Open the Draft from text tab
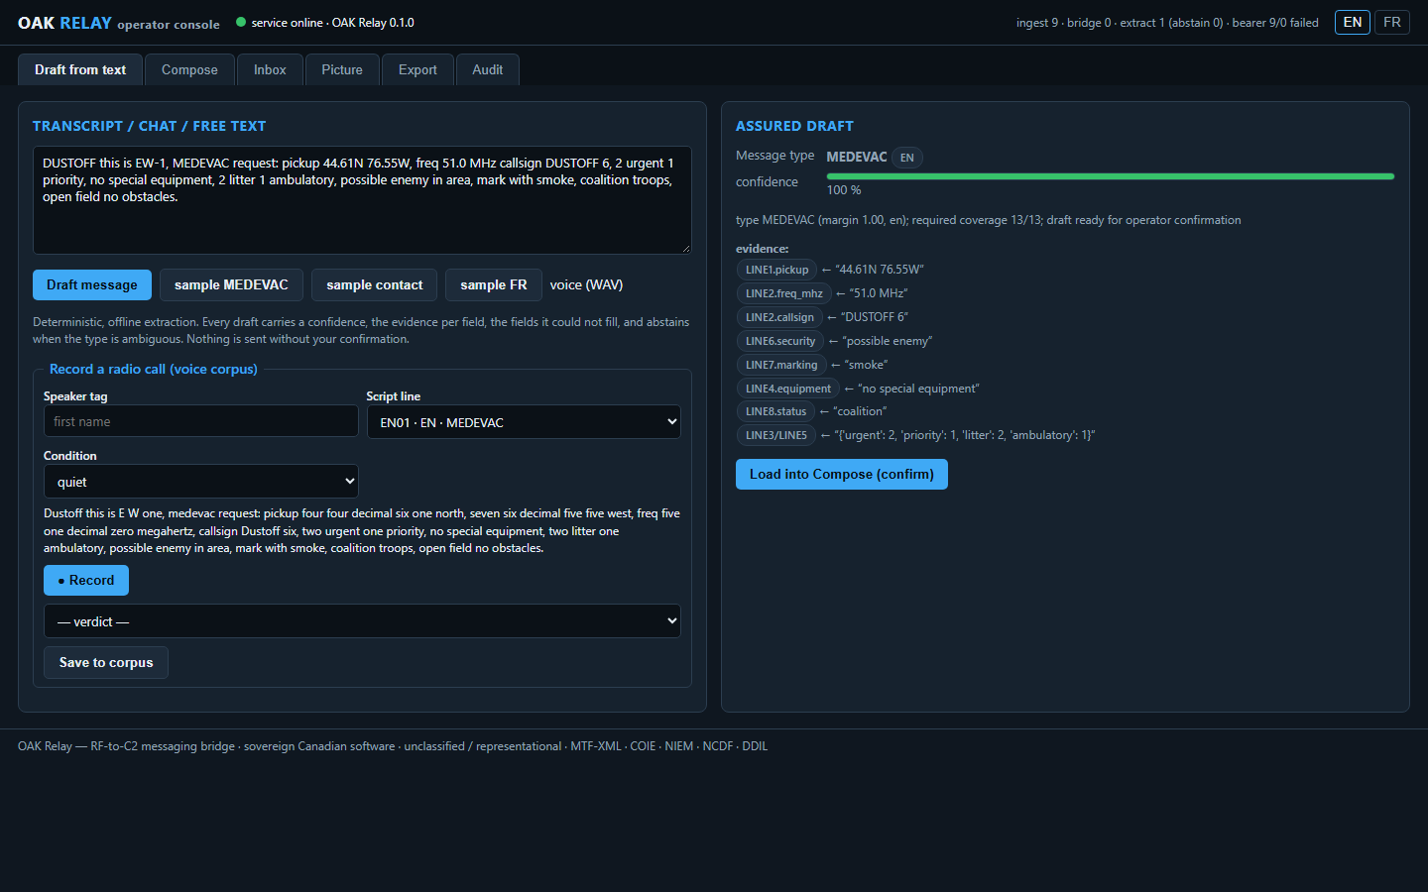The width and height of the screenshot is (1428, 892). [x=80, y=69]
